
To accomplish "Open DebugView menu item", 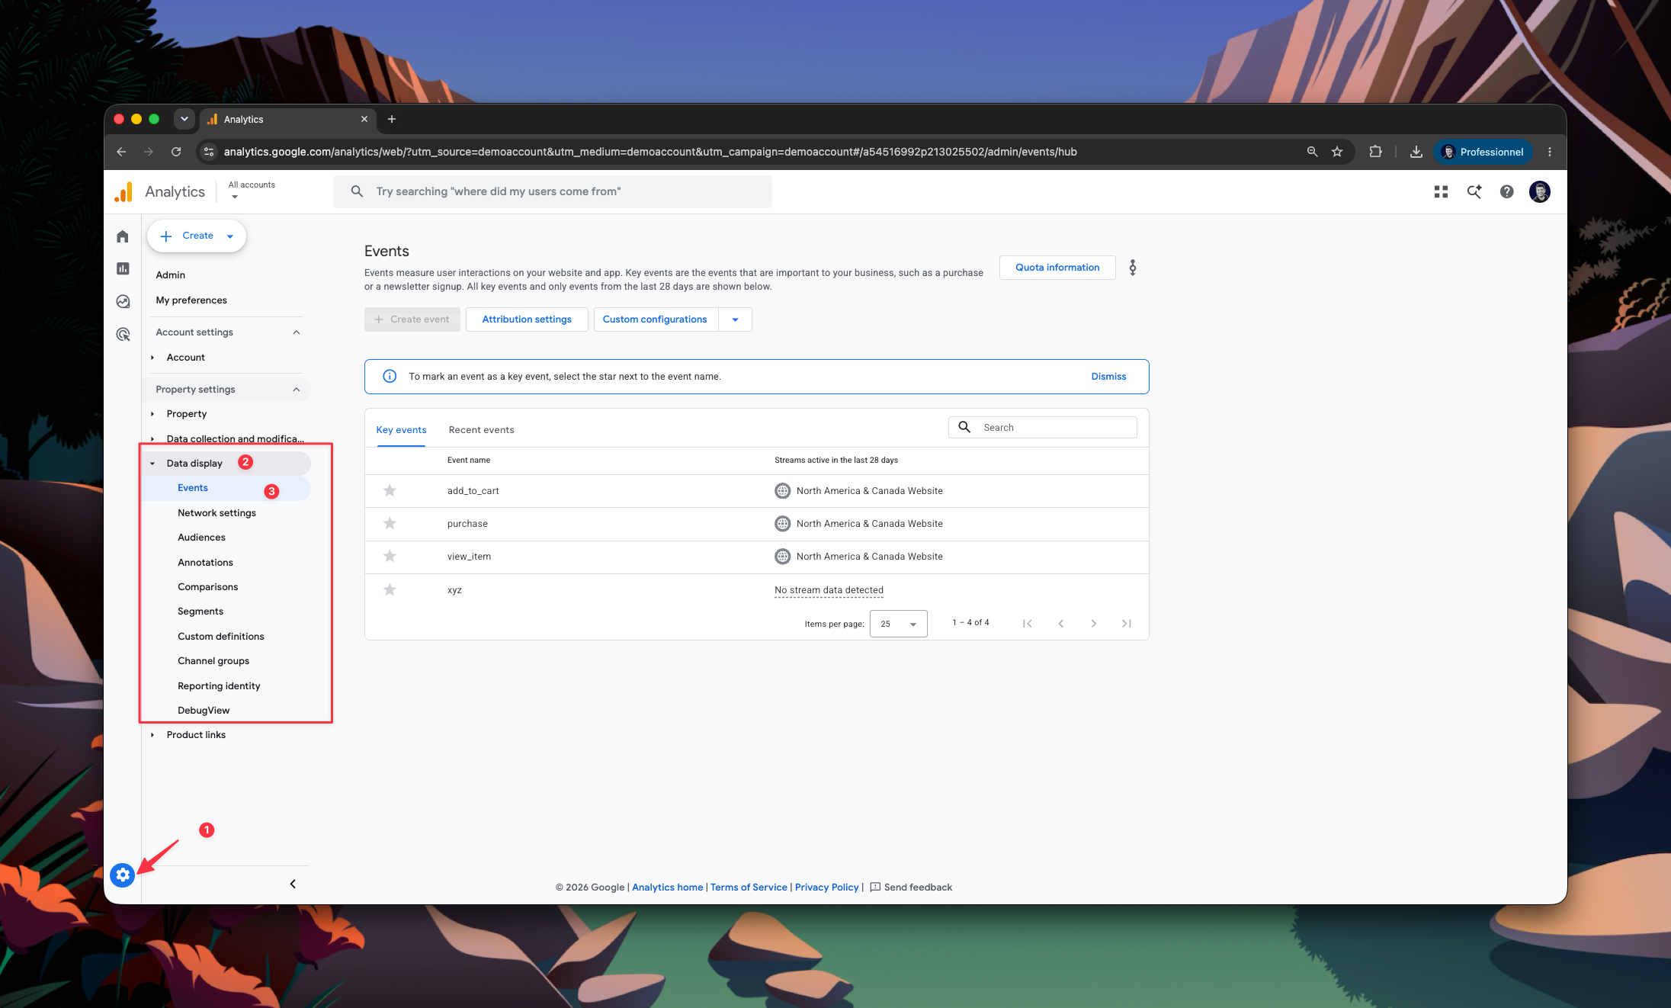I will pyautogui.click(x=204, y=711).
